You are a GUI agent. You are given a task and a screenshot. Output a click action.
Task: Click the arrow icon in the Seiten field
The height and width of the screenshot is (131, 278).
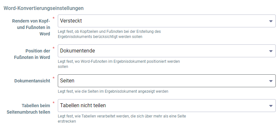[271, 81]
